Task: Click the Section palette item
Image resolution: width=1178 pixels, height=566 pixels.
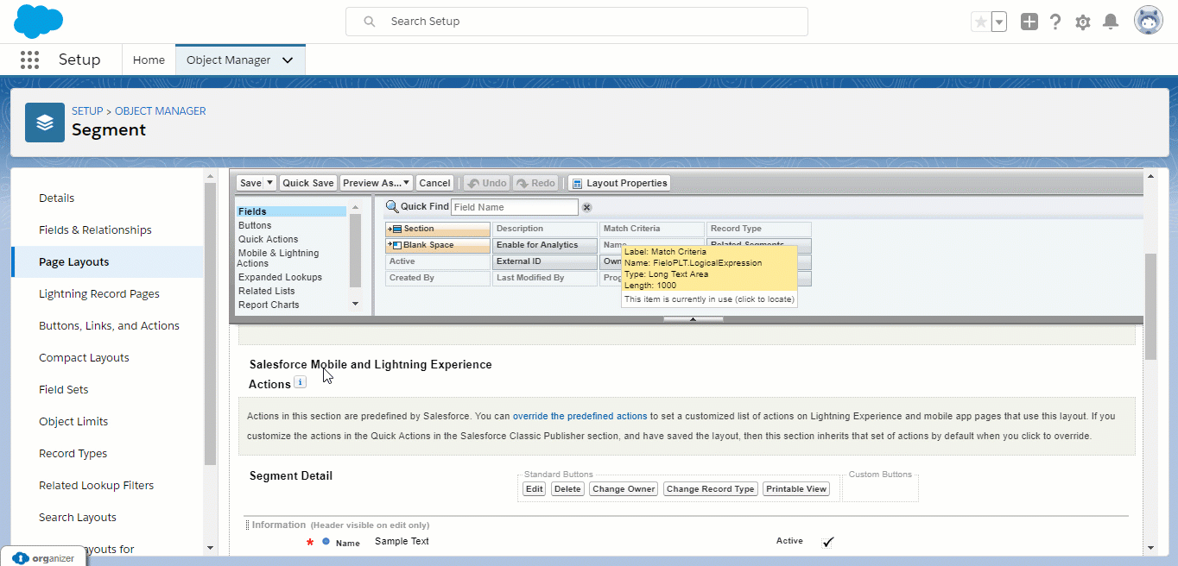Action: [438, 229]
